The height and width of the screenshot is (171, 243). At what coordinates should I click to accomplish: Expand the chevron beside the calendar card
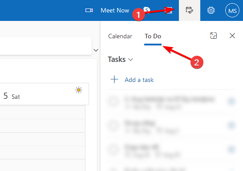click(96, 50)
